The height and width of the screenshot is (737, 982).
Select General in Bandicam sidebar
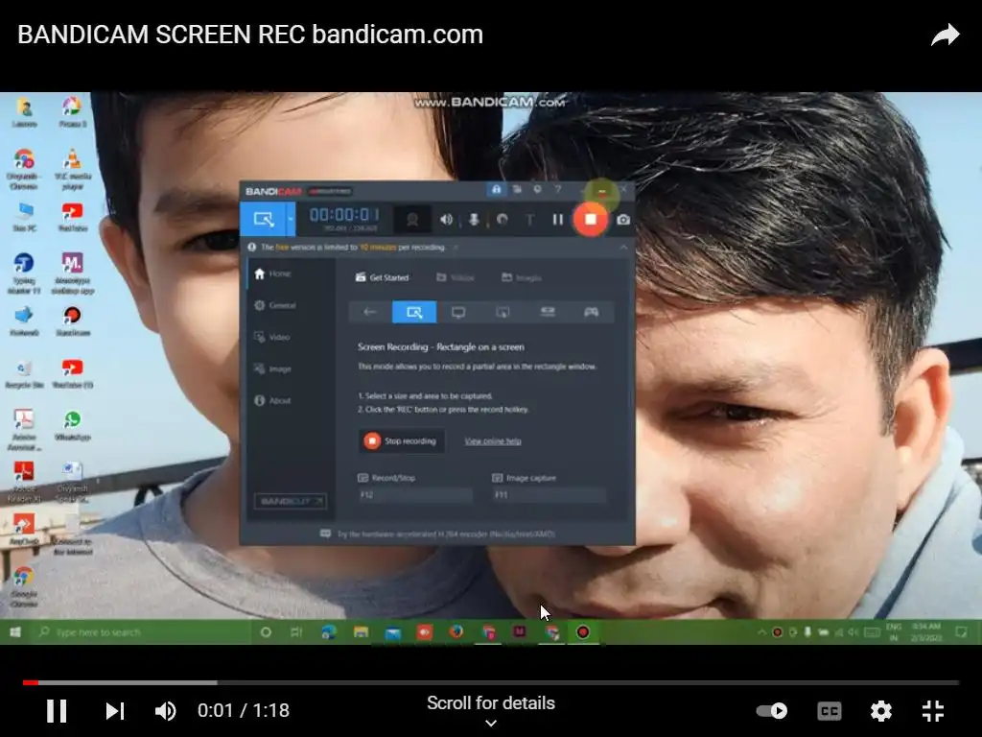point(275,305)
